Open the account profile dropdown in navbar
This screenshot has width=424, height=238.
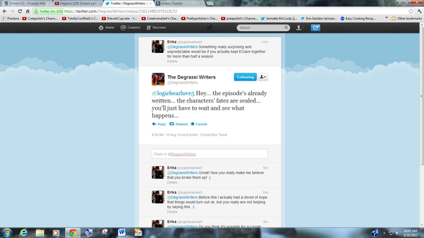tap(300, 28)
